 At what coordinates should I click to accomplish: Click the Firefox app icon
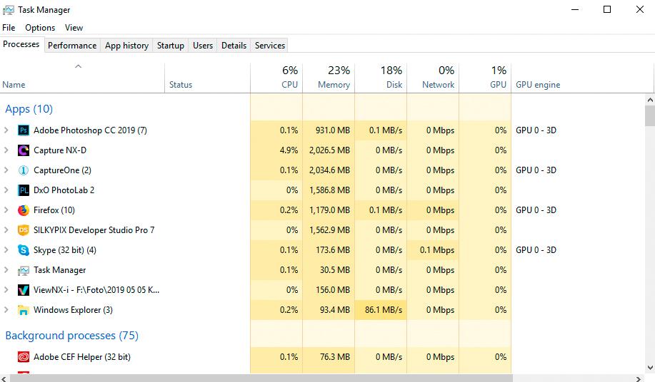pos(24,210)
